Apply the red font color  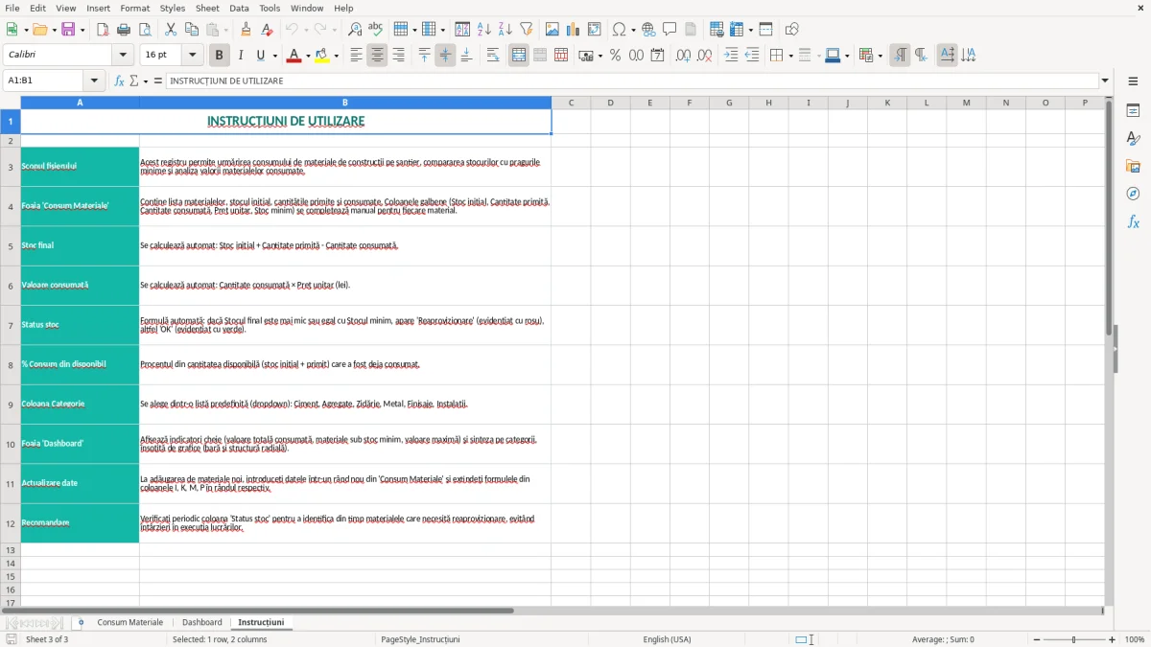(294, 56)
